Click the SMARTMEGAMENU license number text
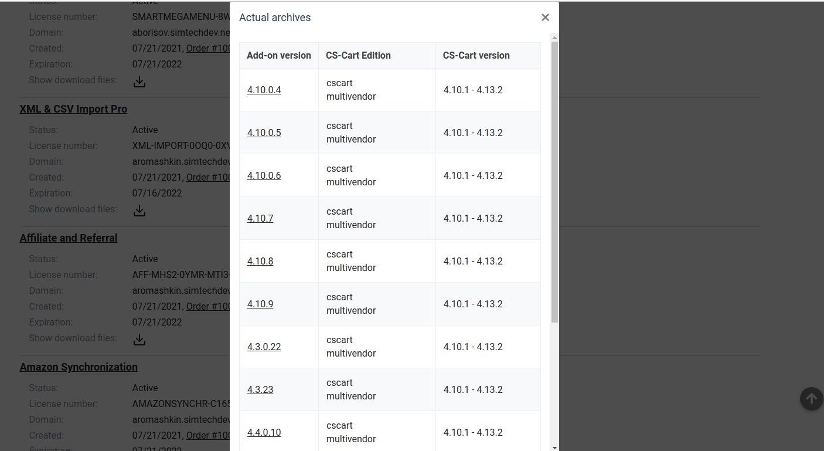This screenshot has height=451, width=824. click(181, 16)
